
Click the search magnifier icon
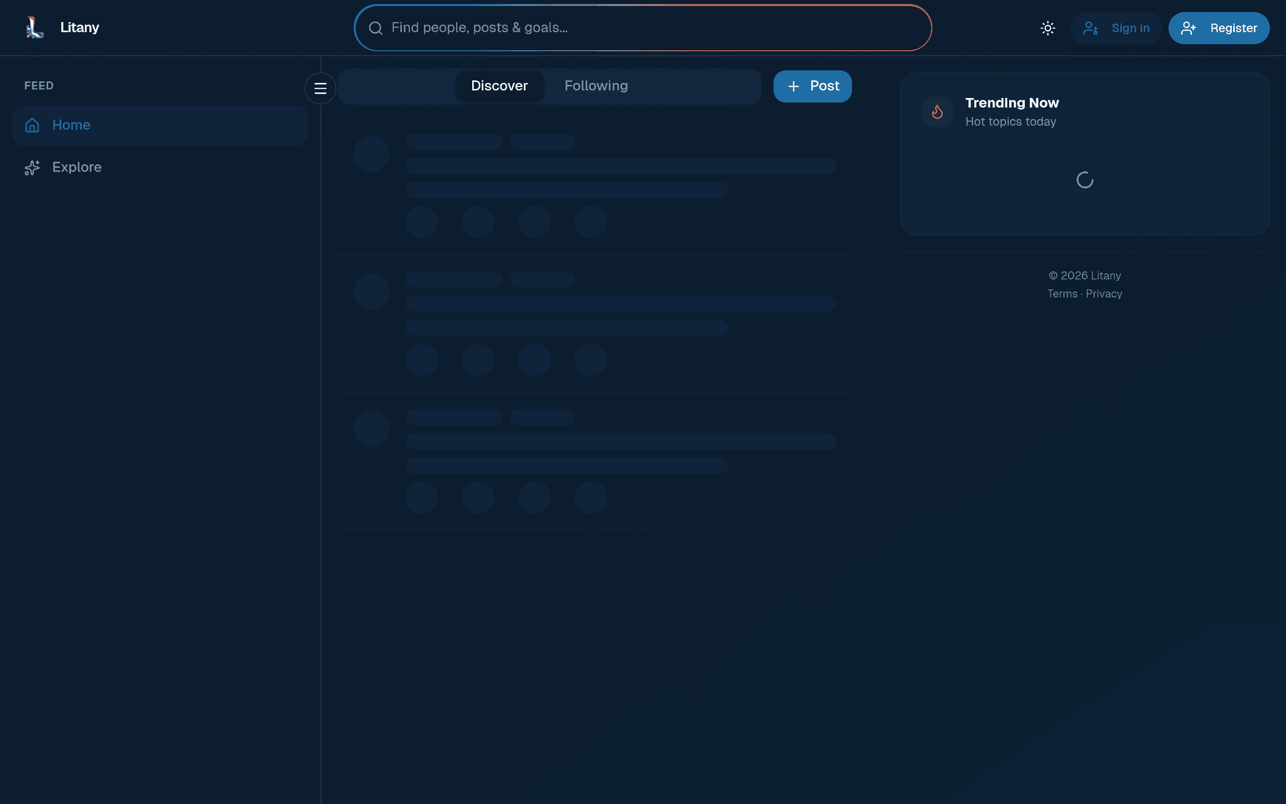click(x=376, y=28)
